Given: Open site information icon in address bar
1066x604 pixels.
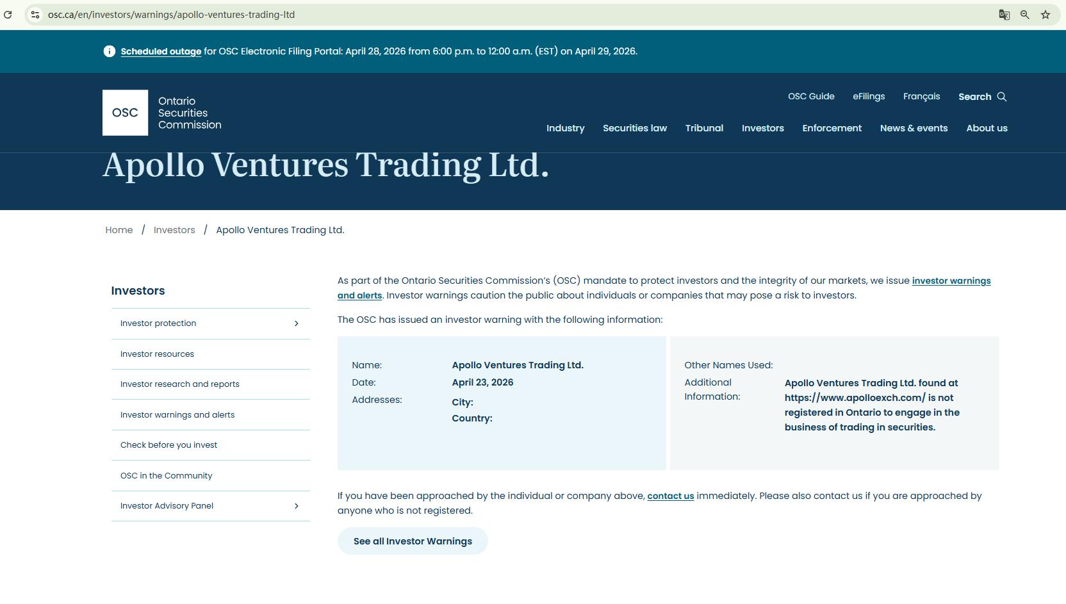Looking at the screenshot, I should tap(35, 15).
